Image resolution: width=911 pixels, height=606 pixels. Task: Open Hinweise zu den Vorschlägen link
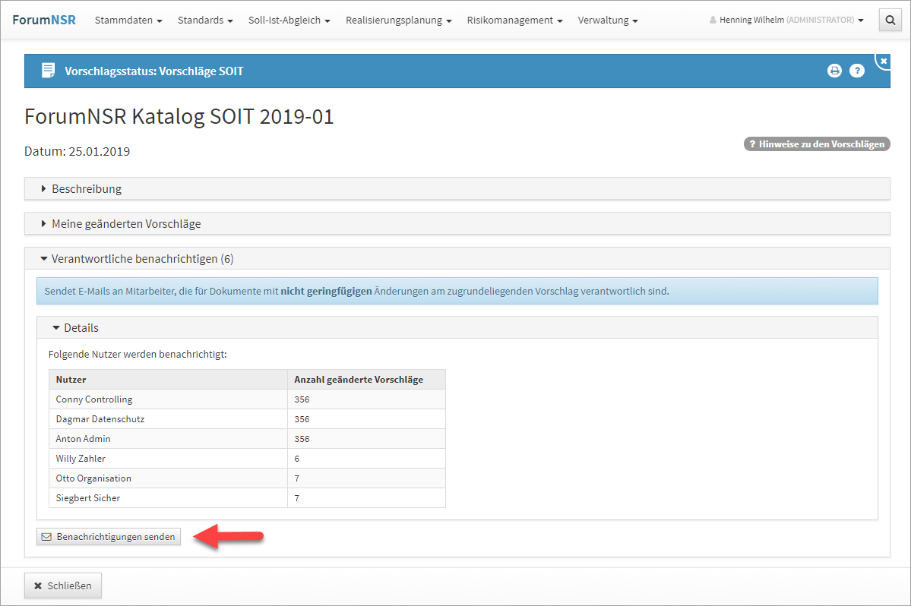(817, 144)
